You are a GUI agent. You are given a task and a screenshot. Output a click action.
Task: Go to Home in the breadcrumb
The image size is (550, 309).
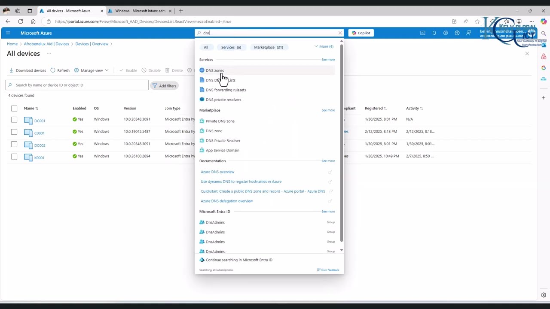tap(12, 44)
